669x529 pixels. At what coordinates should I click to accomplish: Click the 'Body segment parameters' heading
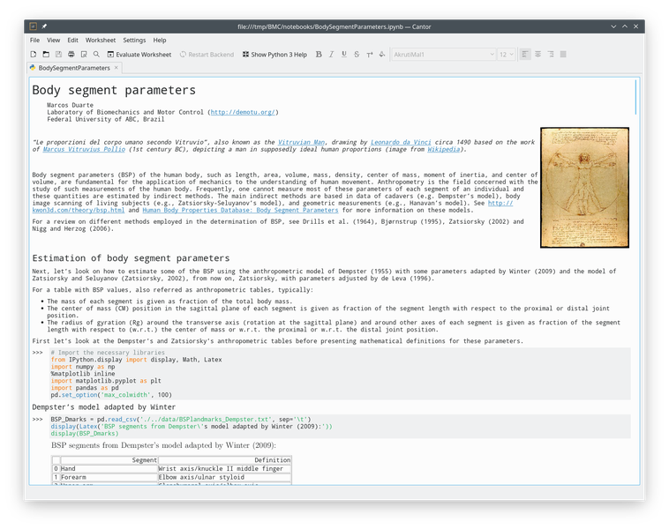(x=114, y=90)
